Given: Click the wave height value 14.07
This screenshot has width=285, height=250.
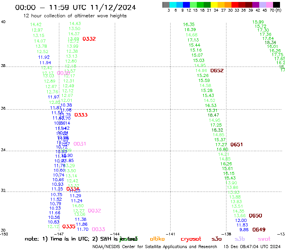Looking at the screenshot, I should point(40,41).
